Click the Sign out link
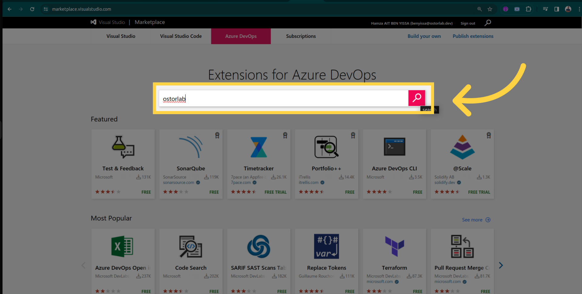The height and width of the screenshot is (294, 582). coord(468,23)
